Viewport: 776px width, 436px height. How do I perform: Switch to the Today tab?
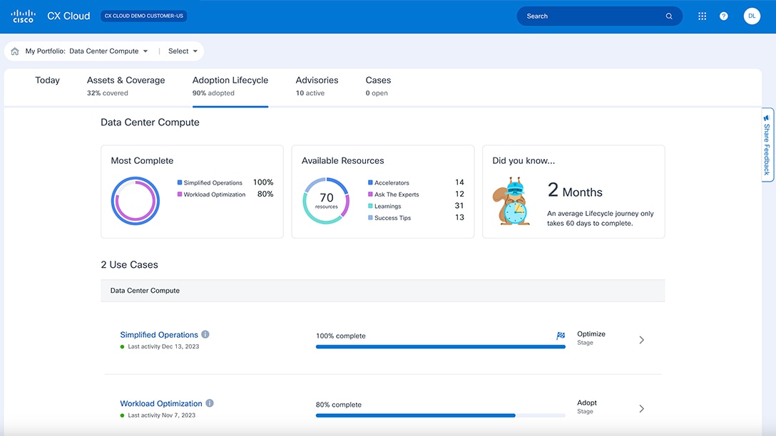point(48,80)
